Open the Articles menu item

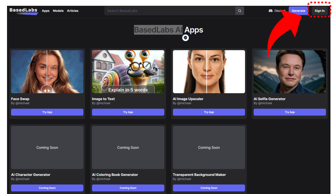[x=73, y=11]
